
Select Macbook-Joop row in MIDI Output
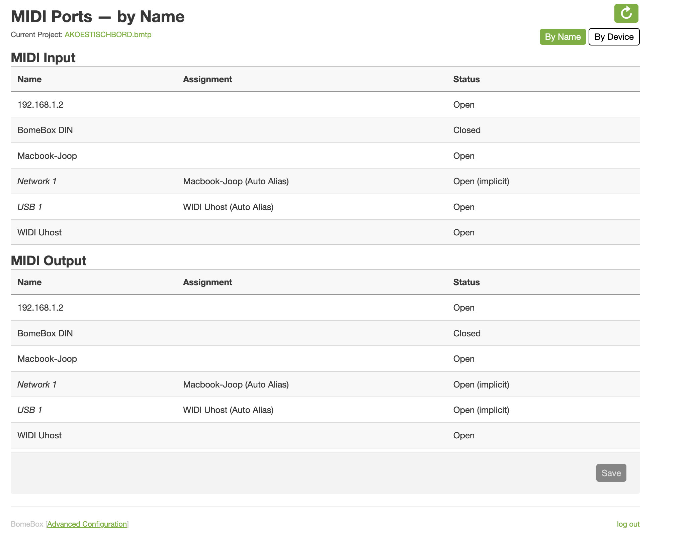click(x=47, y=359)
